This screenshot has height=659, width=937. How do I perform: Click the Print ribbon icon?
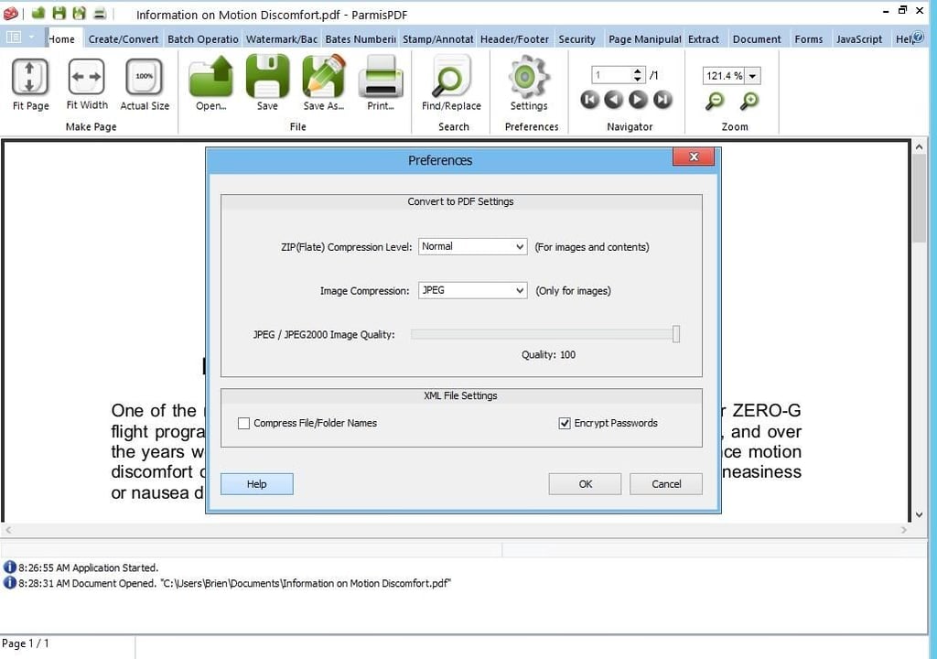381,76
